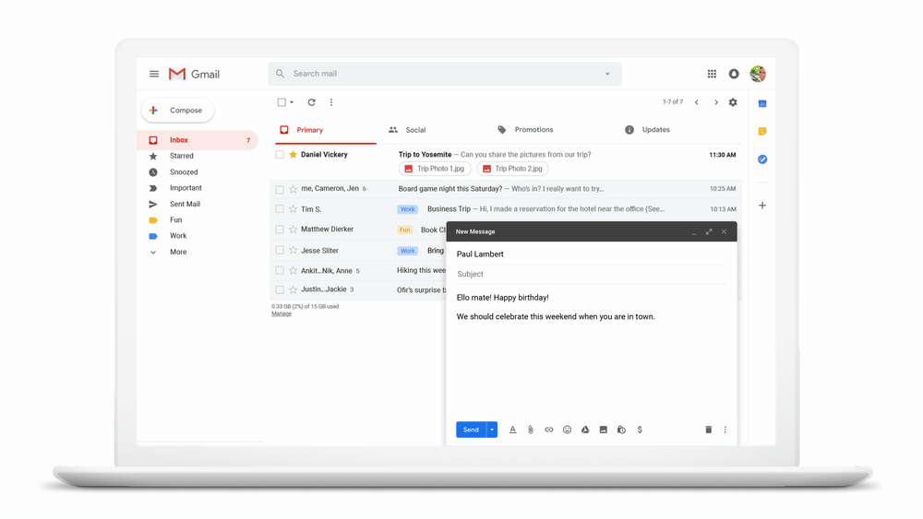Insert files using the Google Drive icon
Screen dimensions: 923x519
coord(585,430)
